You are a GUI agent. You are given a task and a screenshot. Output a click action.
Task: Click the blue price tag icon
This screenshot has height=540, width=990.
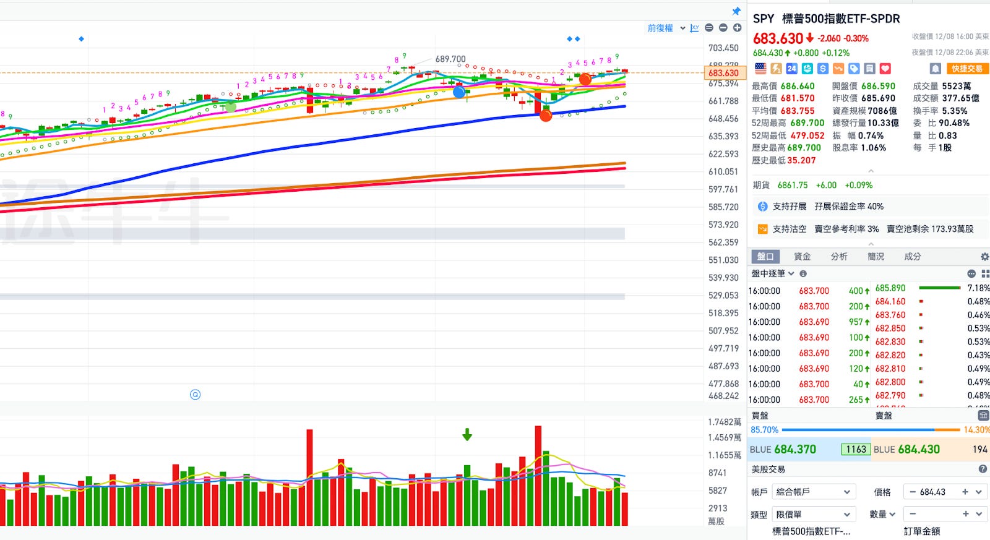[854, 69]
